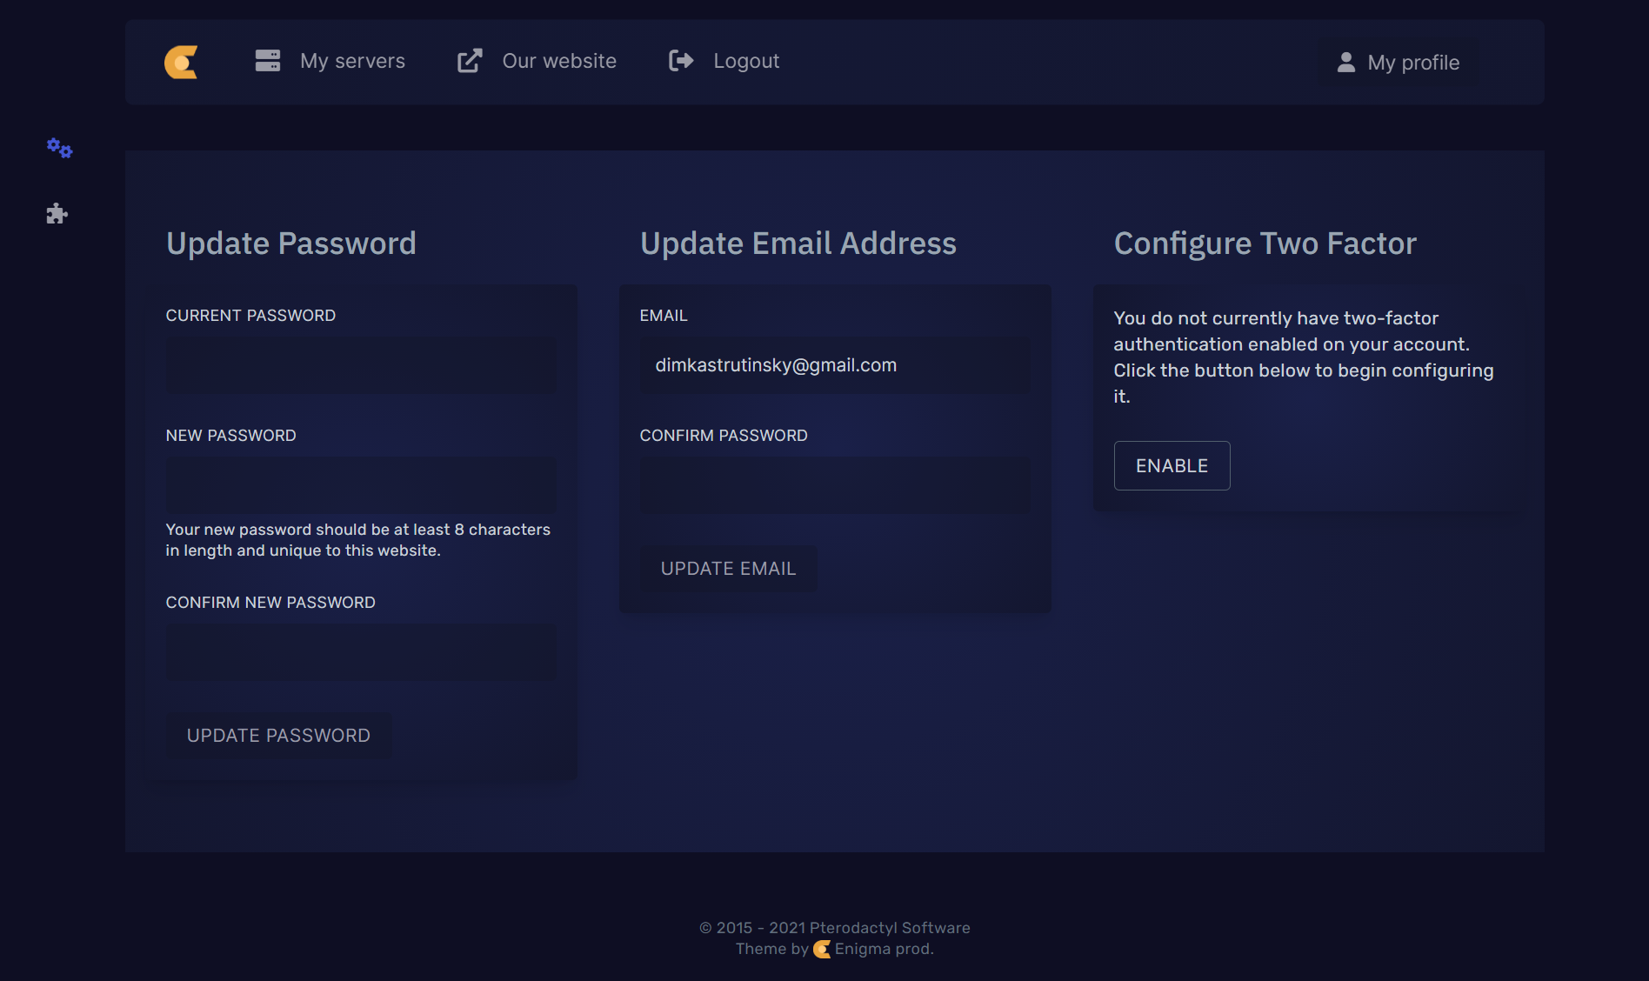Click into the New Password field
1649x981 pixels.
(361, 485)
